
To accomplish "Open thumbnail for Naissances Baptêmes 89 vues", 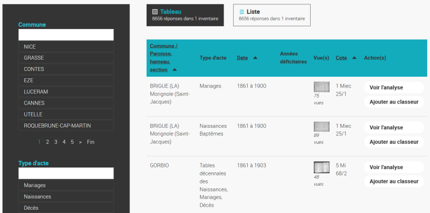I will [x=321, y=127].
